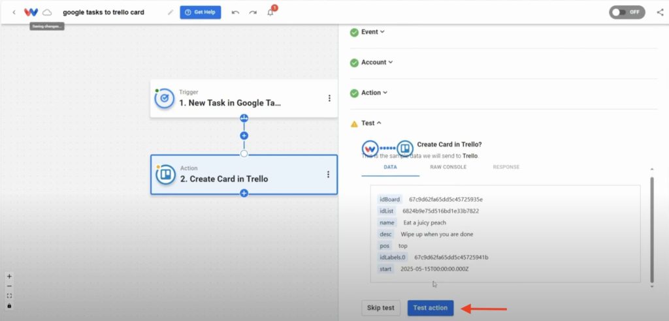The image size is (669, 321).
Task: Open notifications bell with badge
Action: coord(271,11)
